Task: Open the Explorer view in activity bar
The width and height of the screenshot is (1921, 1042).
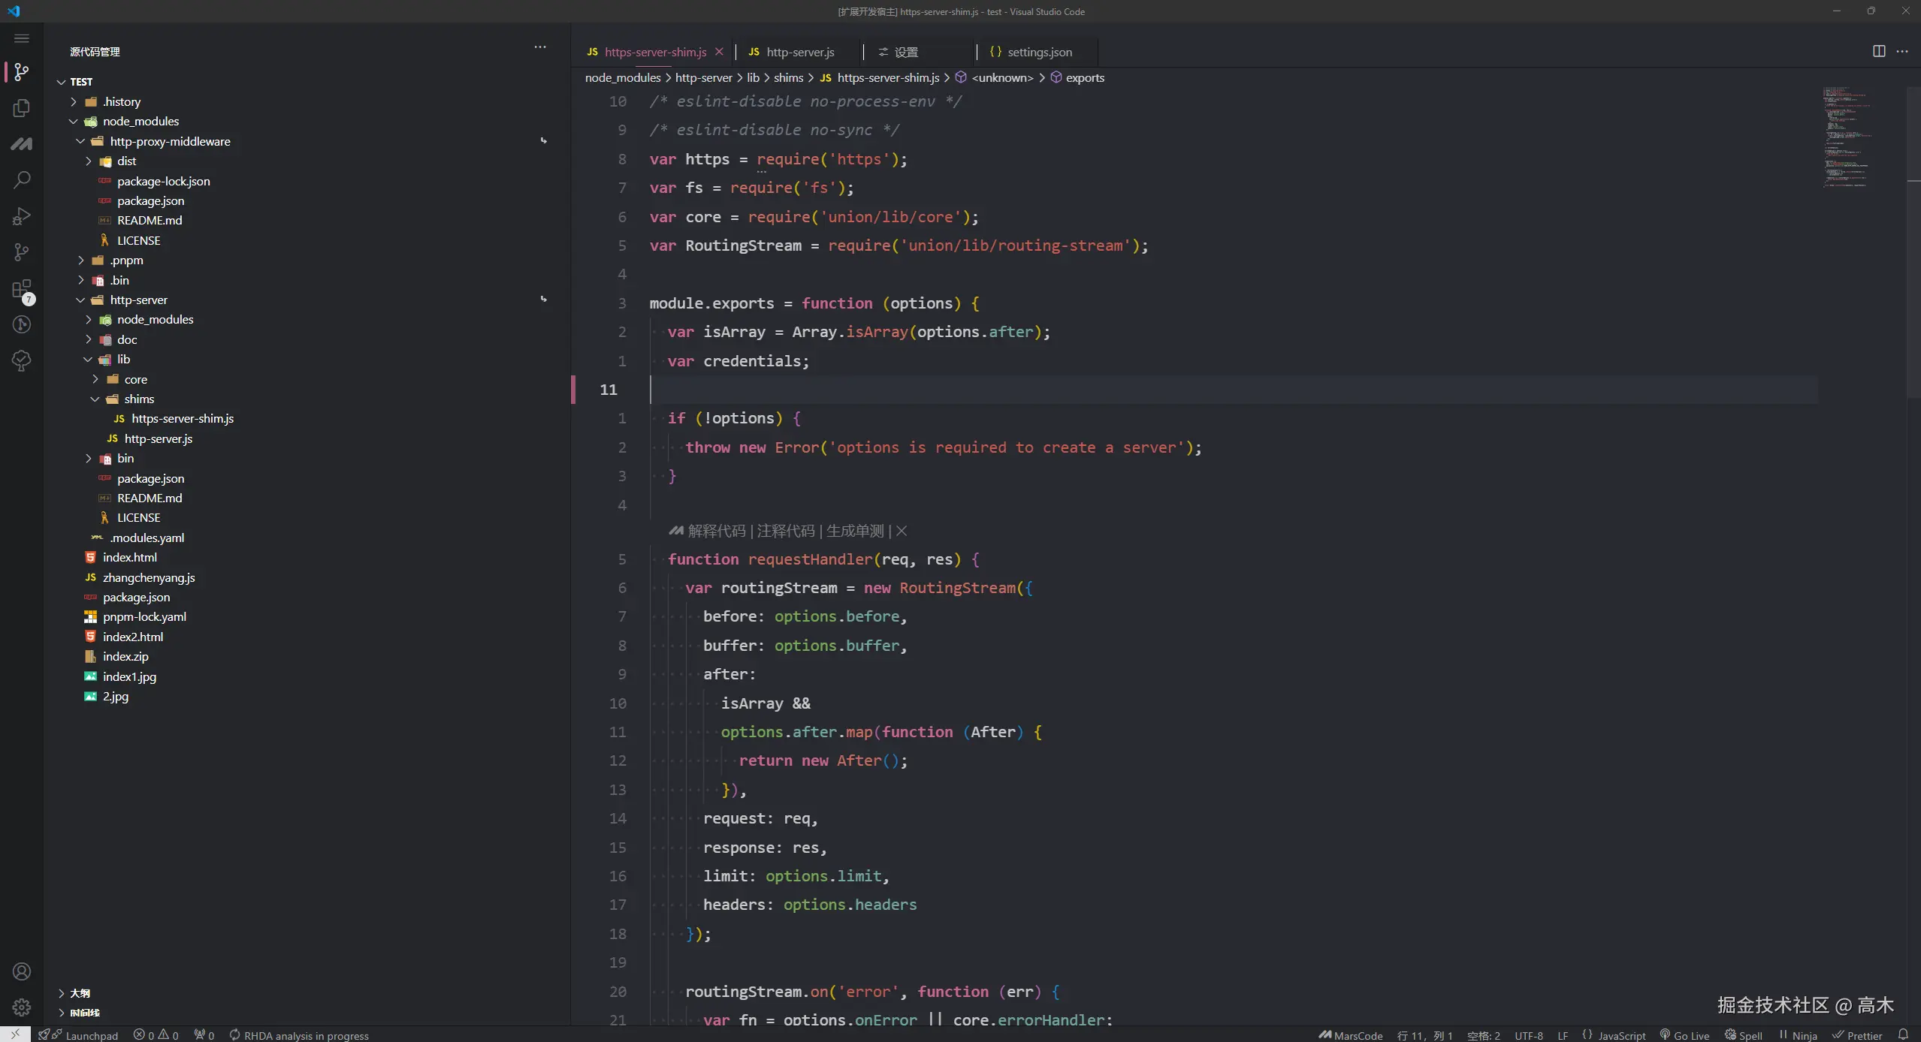Action: 22,108
